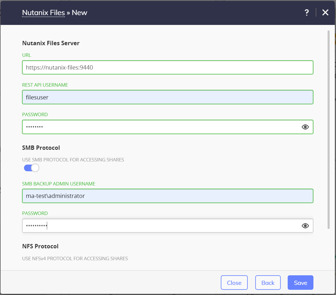Click the 'REST API USERNAME' label
The height and width of the screenshot is (295, 336).
coord(45,85)
